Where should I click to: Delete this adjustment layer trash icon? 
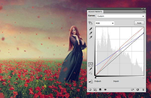pos(143,90)
